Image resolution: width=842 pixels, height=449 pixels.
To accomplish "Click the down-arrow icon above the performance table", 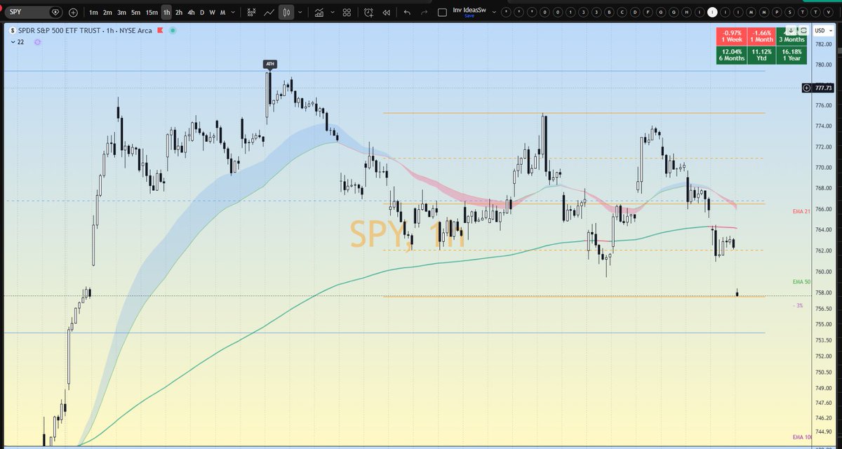I will pyautogui.click(x=790, y=30).
